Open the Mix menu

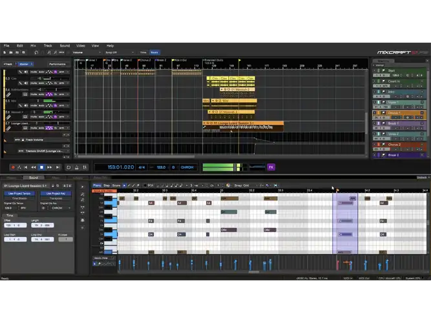point(33,46)
